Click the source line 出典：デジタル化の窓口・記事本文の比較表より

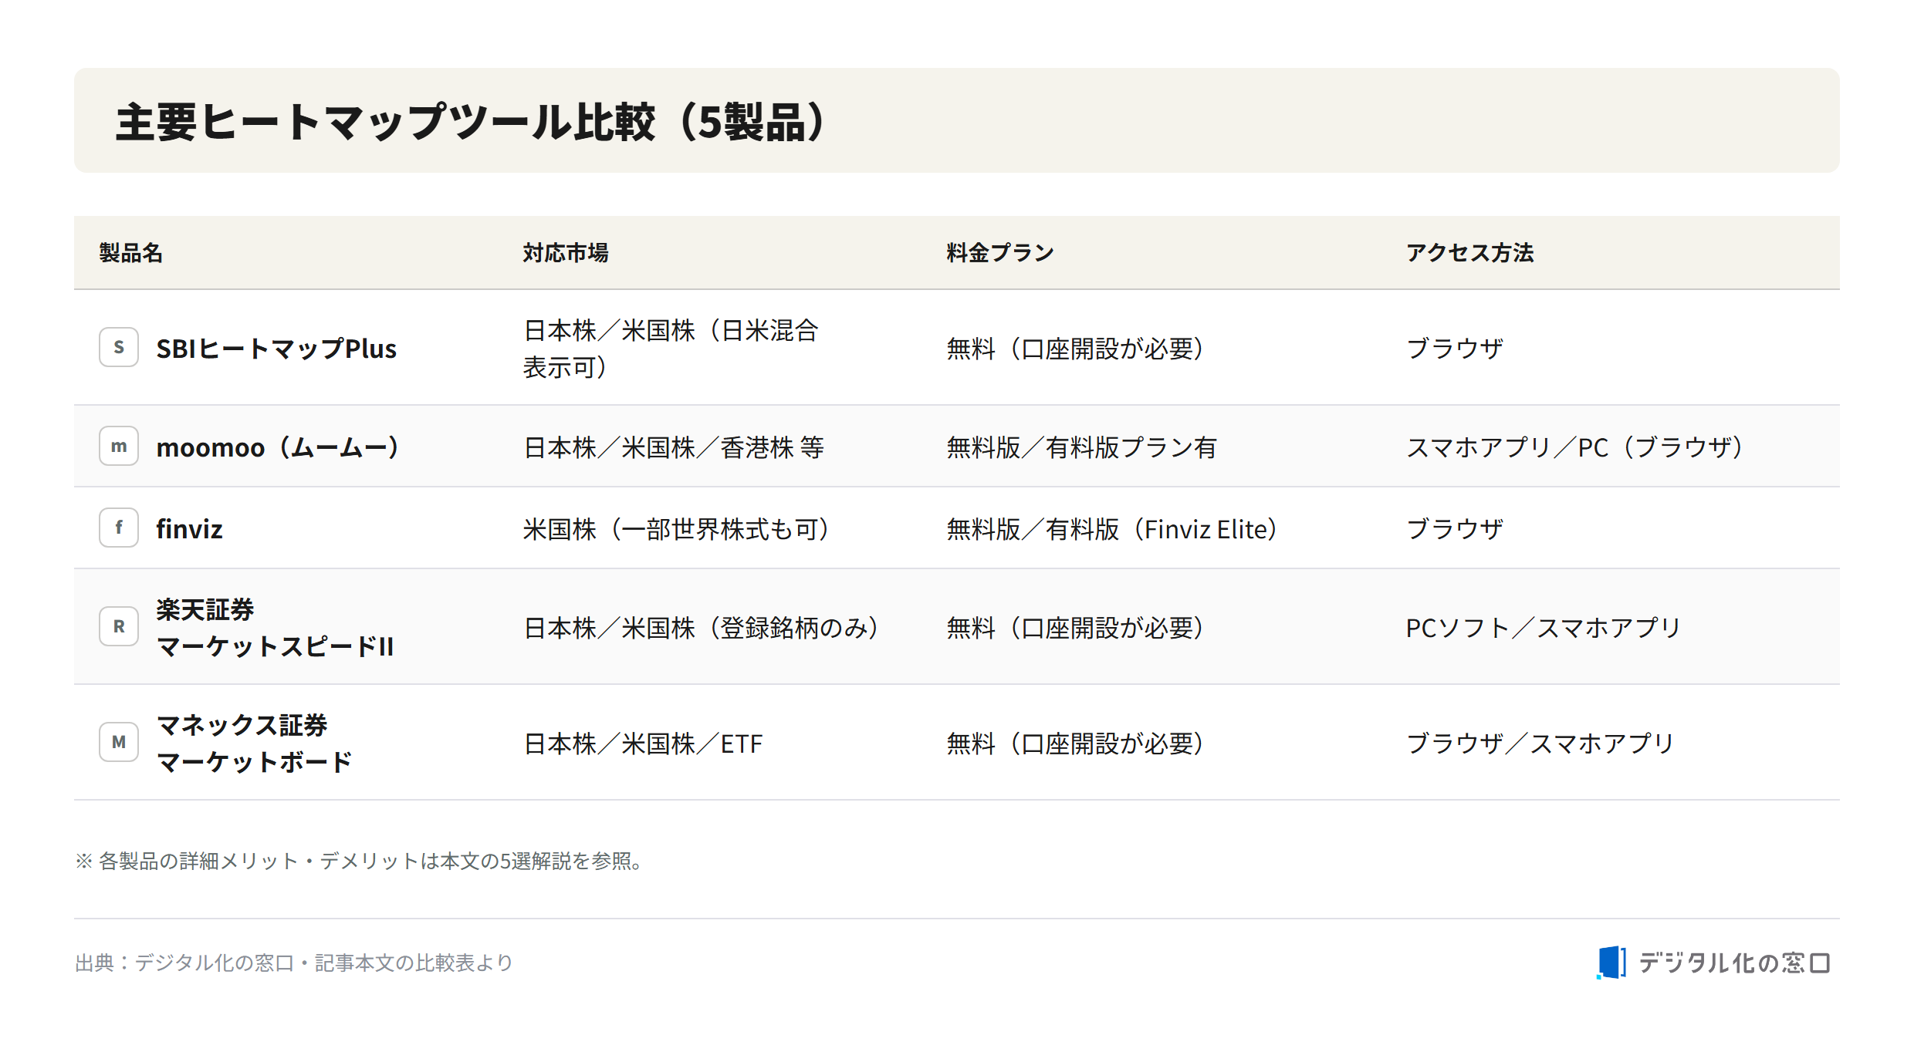(294, 963)
